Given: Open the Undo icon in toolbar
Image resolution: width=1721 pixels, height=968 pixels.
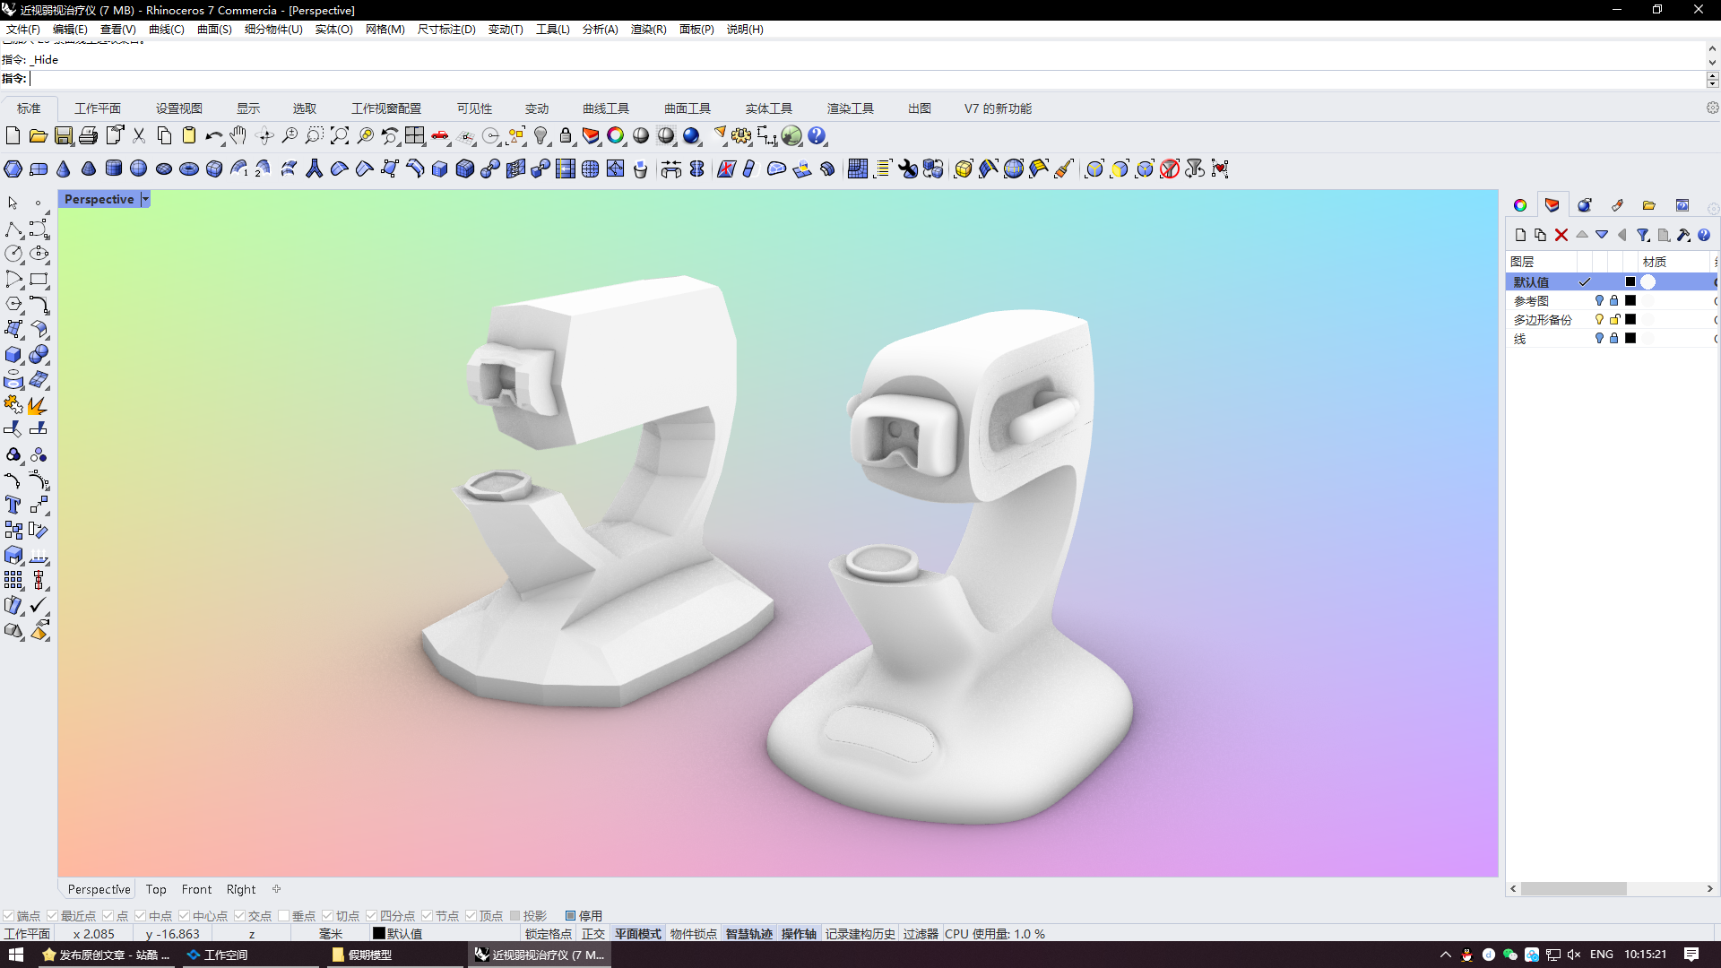Looking at the screenshot, I should (212, 136).
